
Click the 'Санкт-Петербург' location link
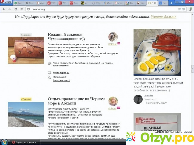click(x=77, y=63)
